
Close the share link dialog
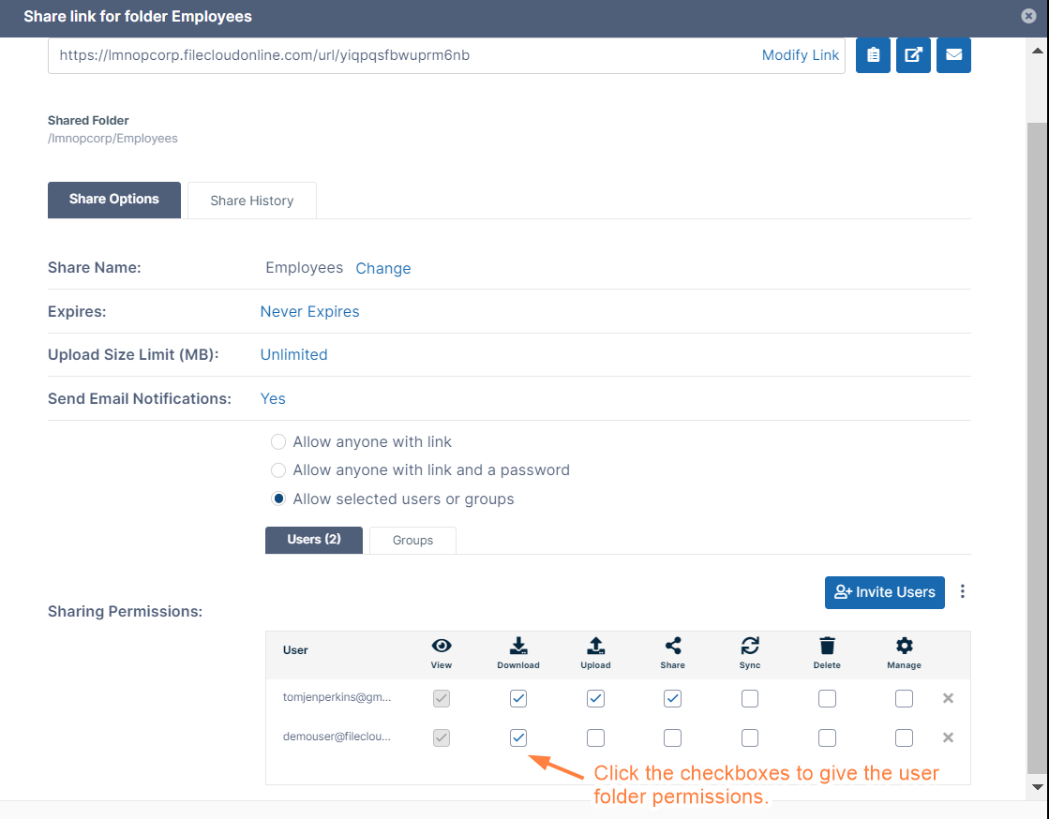(x=1028, y=16)
